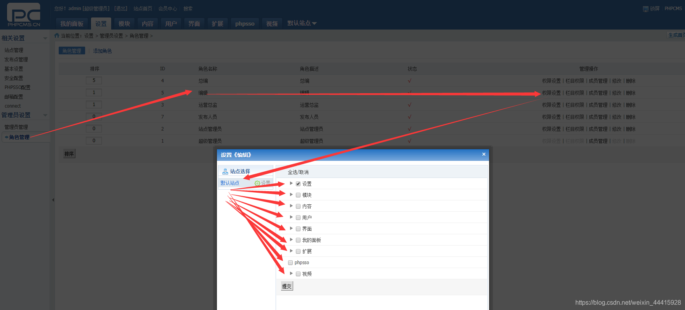Image resolution: width=685 pixels, height=310 pixels.
Task: Open 安全配置 in the sidebar
Action: (x=14, y=78)
